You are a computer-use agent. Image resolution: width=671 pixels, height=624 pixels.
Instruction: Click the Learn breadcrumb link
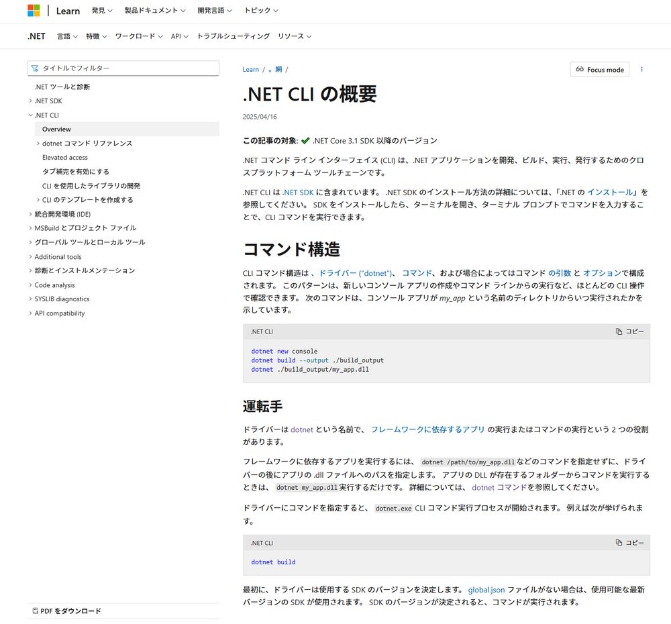tap(251, 69)
